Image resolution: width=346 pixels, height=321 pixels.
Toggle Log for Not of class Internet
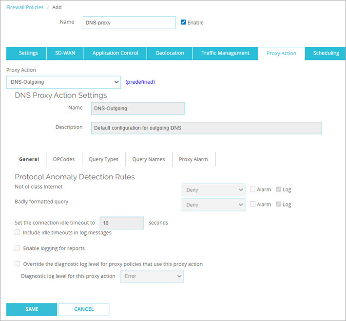point(278,189)
